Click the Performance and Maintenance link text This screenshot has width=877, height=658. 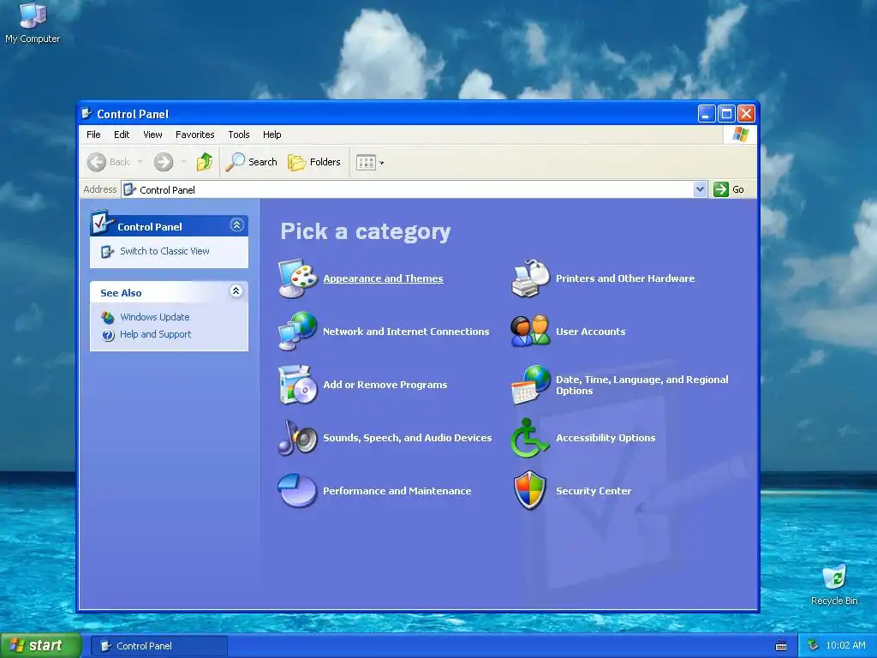point(397,491)
